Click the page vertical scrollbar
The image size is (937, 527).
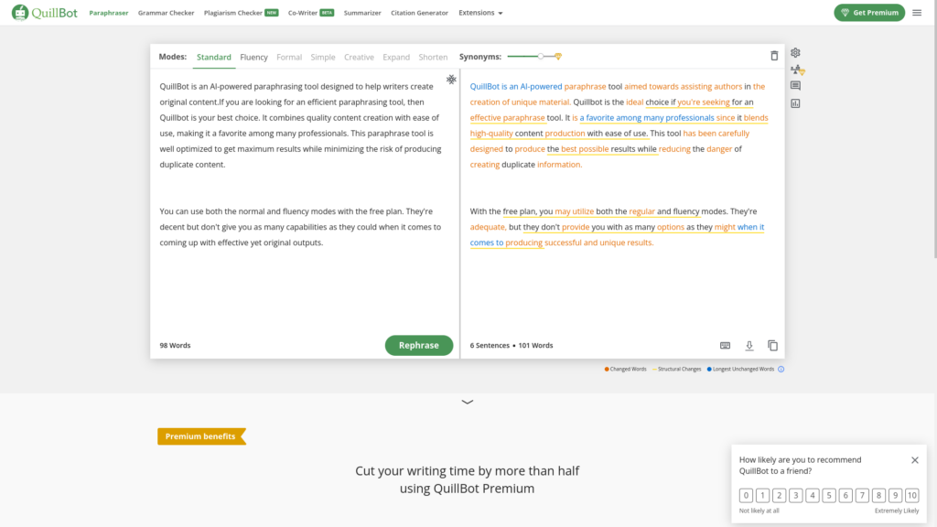point(934,129)
